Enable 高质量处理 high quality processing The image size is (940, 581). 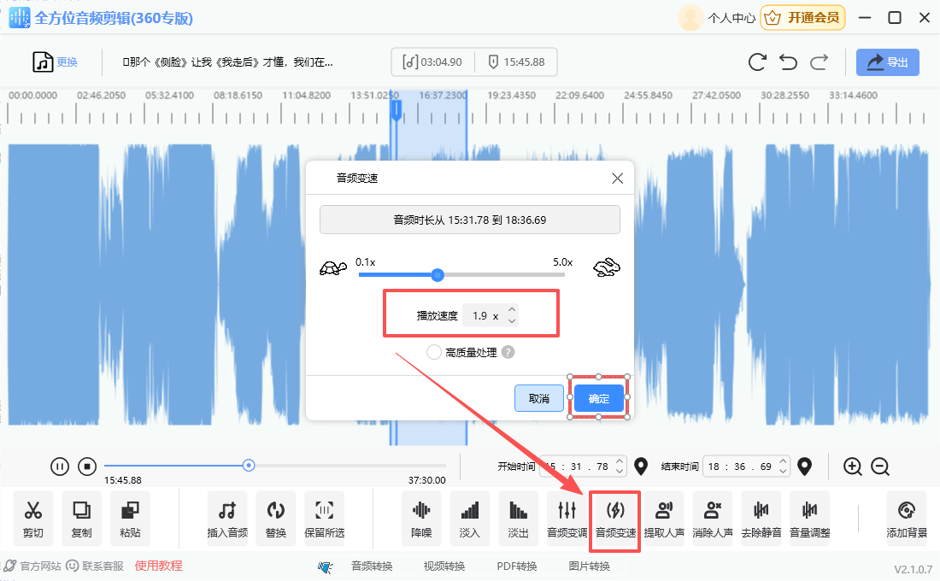(434, 351)
